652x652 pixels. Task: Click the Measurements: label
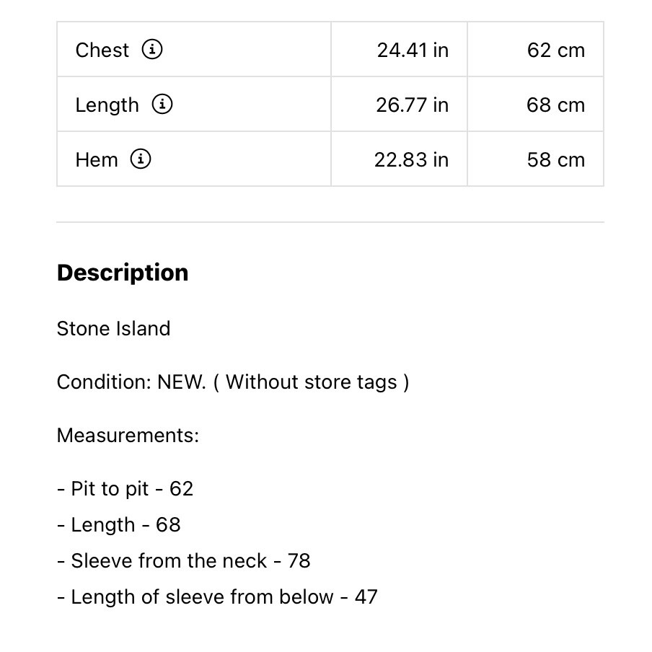(128, 436)
